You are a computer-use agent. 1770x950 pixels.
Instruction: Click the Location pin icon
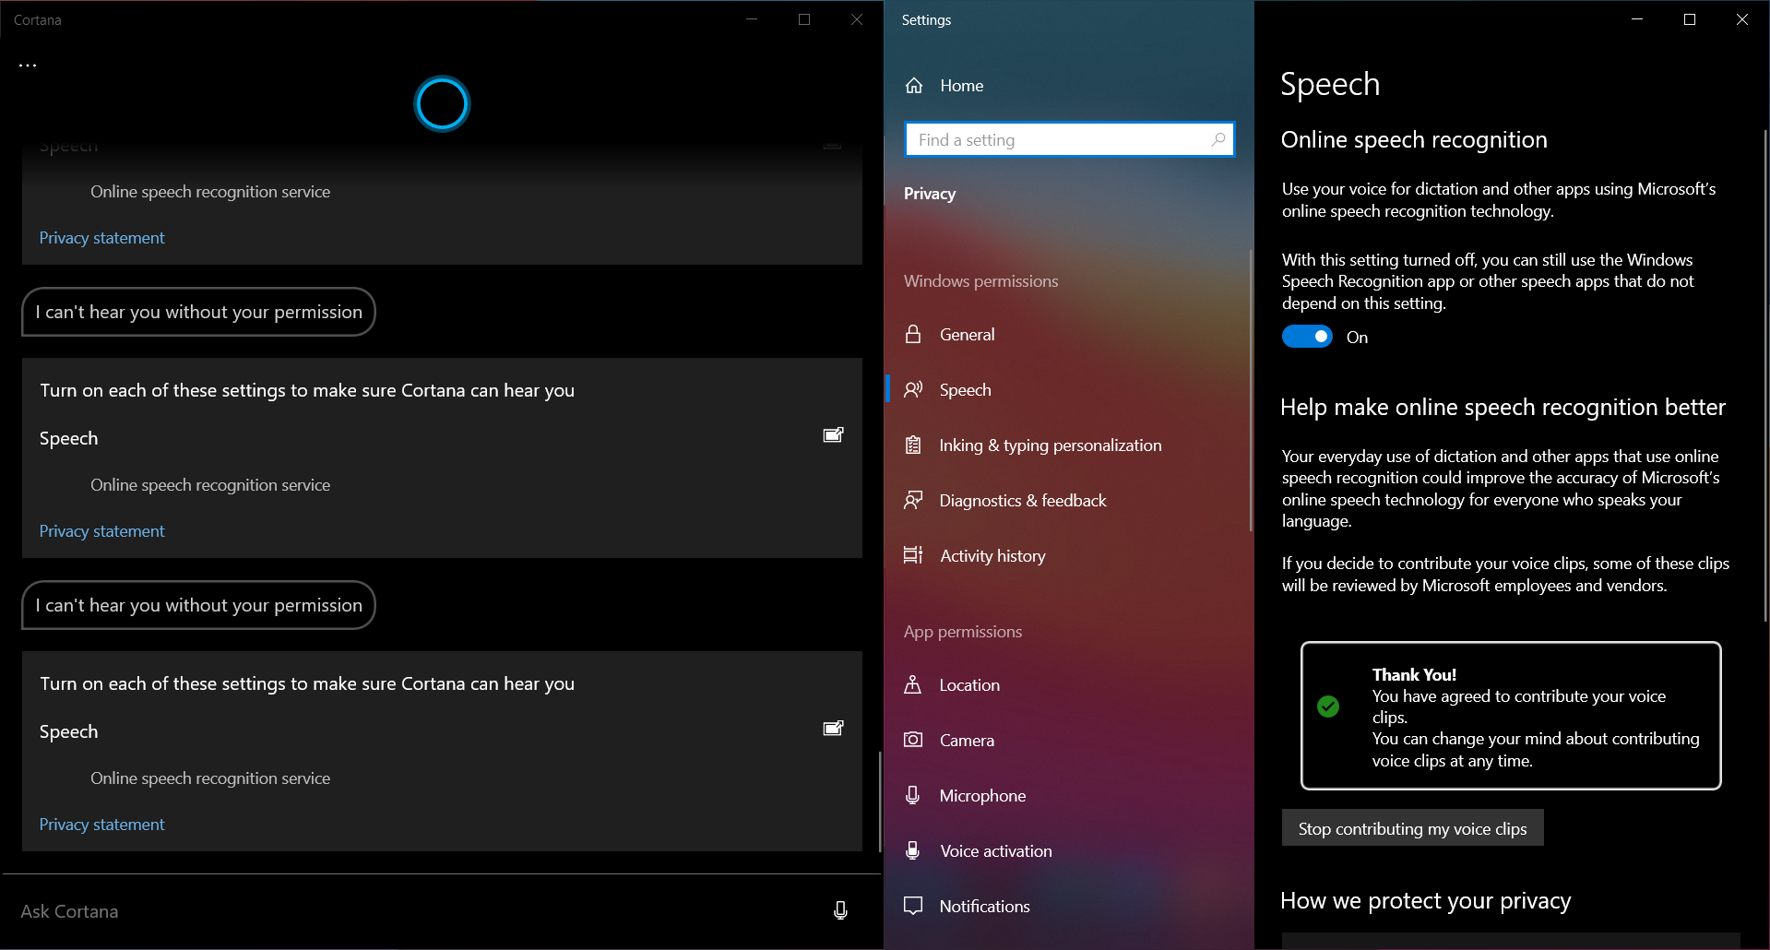pyautogui.click(x=913, y=684)
